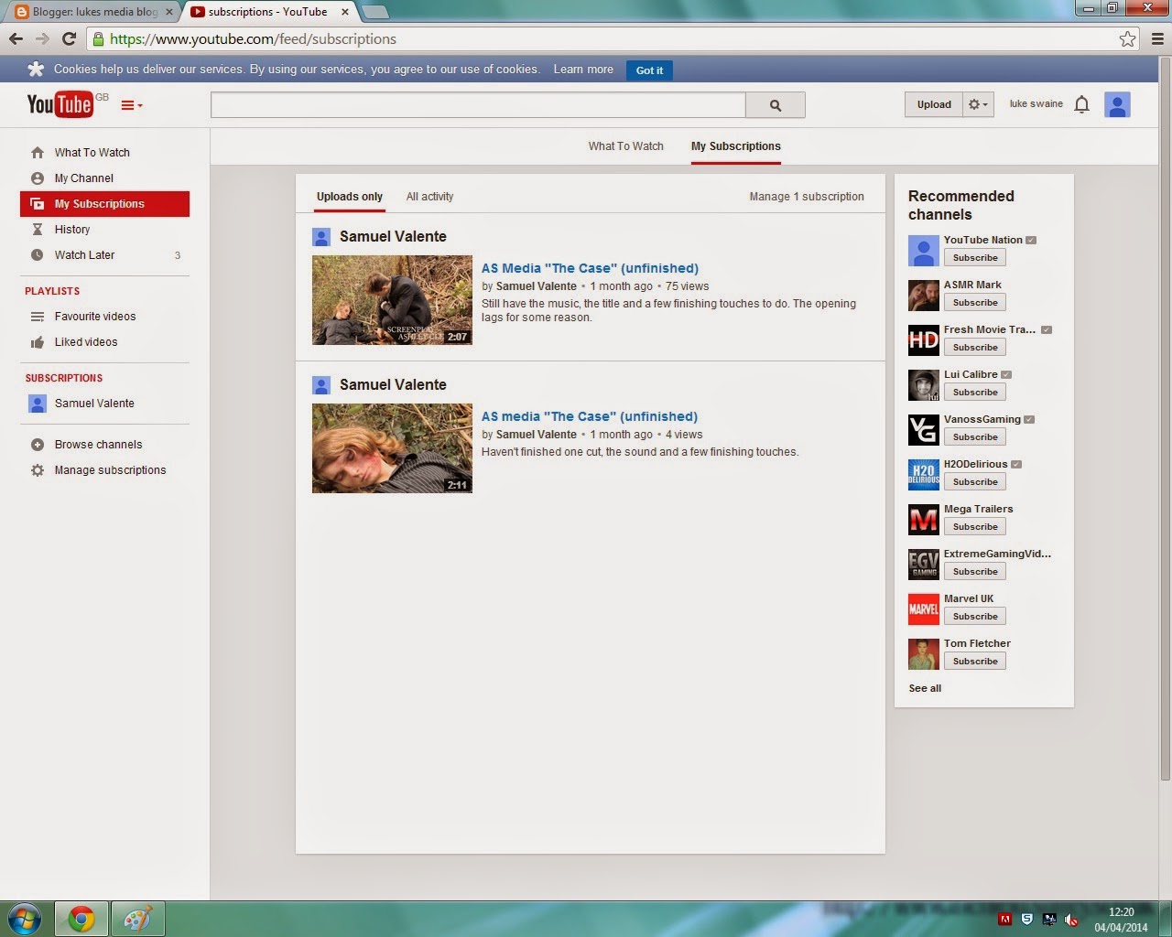Subscribe to ASMR Mark

coord(974,303)
